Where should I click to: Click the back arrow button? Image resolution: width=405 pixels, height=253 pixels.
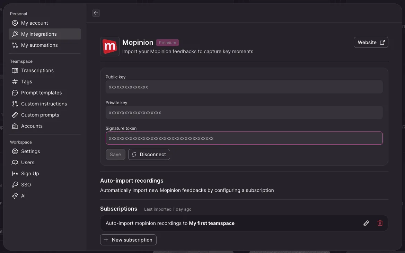point(96,13)
